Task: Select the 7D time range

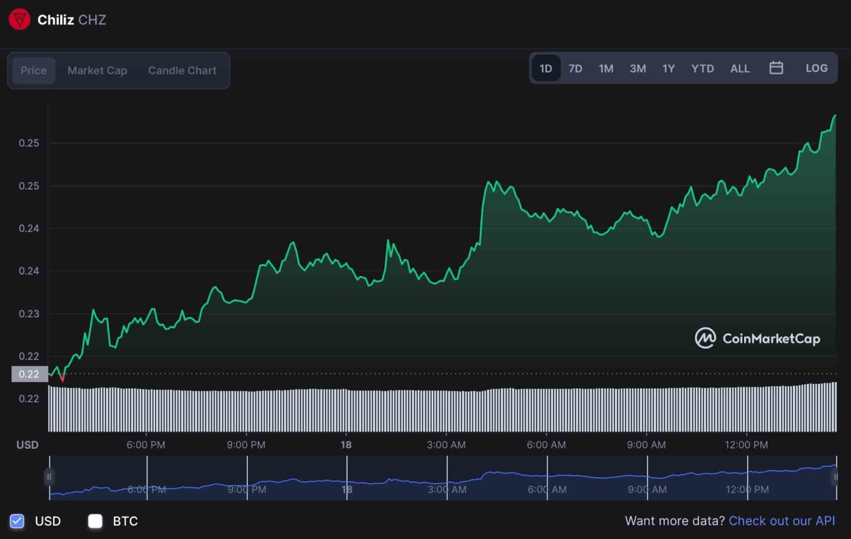Action: 575,68
